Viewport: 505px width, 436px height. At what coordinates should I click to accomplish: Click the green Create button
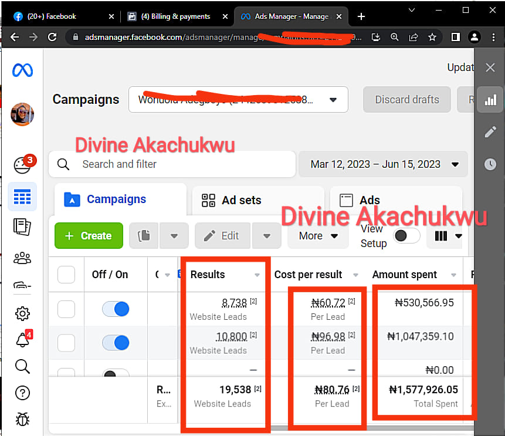tap(89, 236)
